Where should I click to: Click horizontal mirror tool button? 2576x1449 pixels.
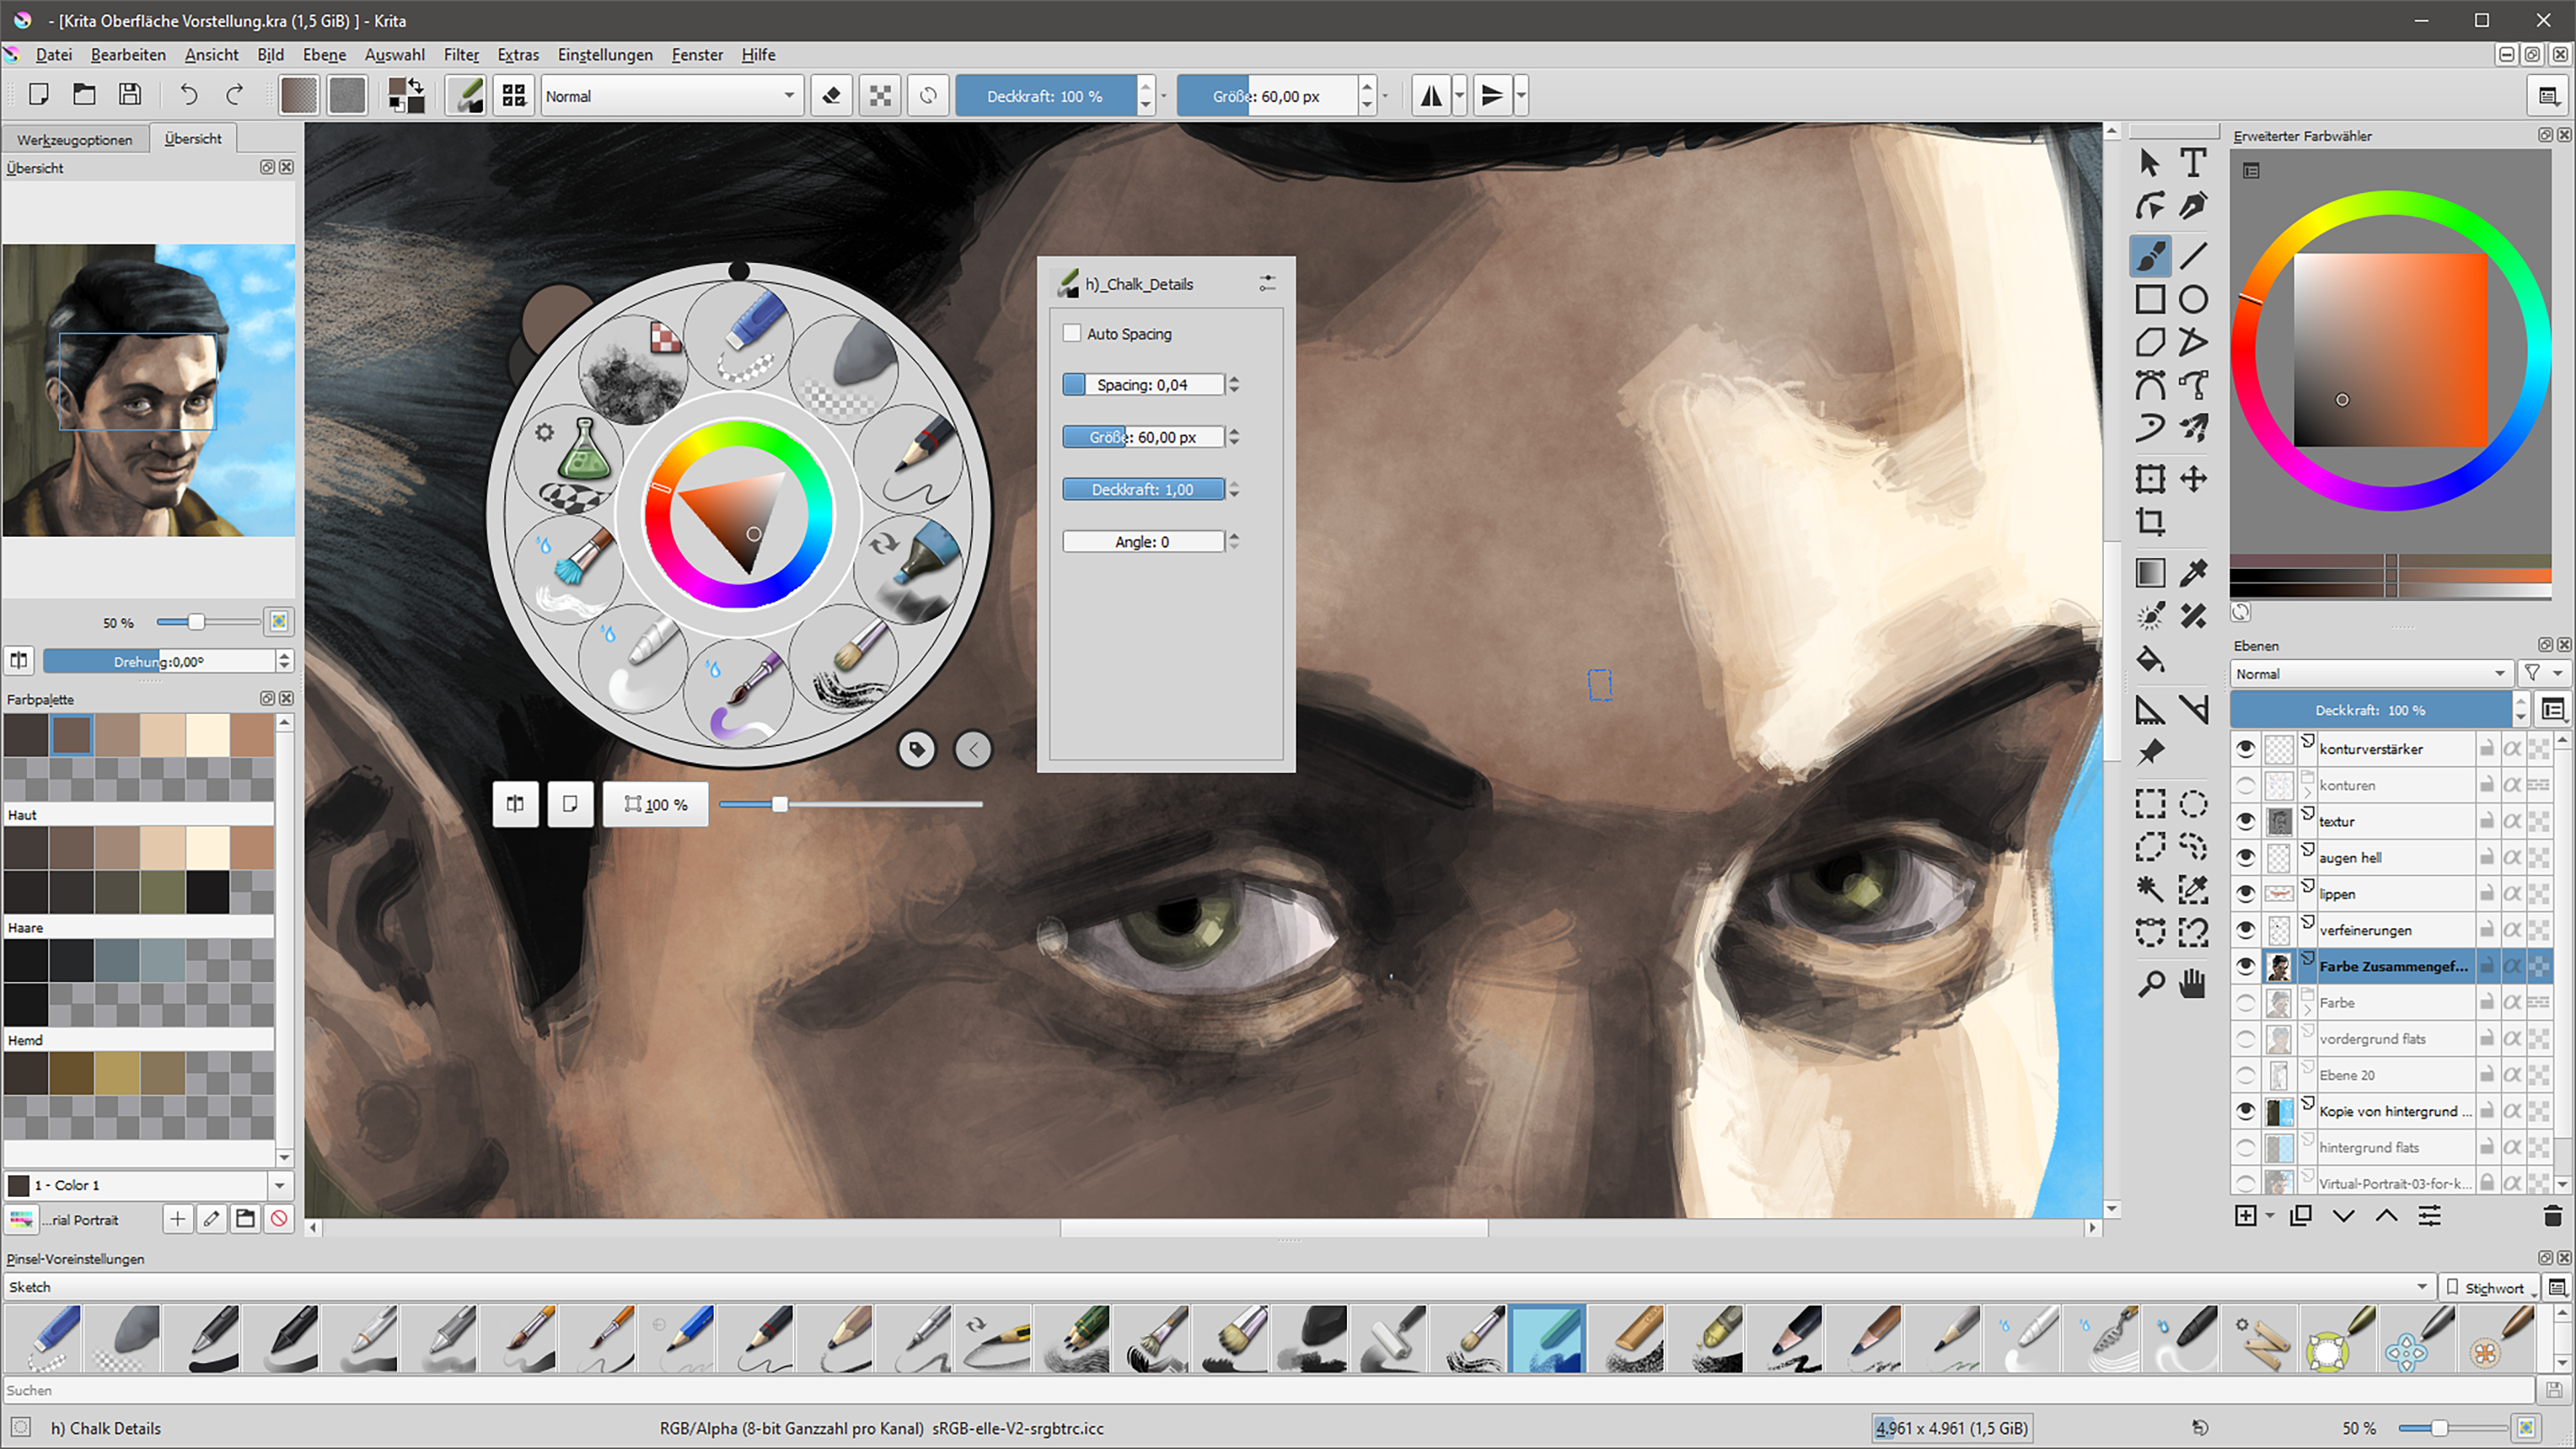1432,96
